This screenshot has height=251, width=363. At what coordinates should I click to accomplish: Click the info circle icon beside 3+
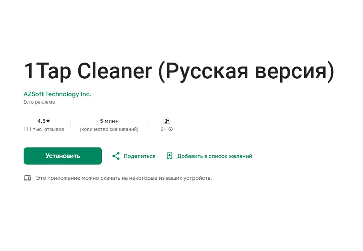click(171, 129)
